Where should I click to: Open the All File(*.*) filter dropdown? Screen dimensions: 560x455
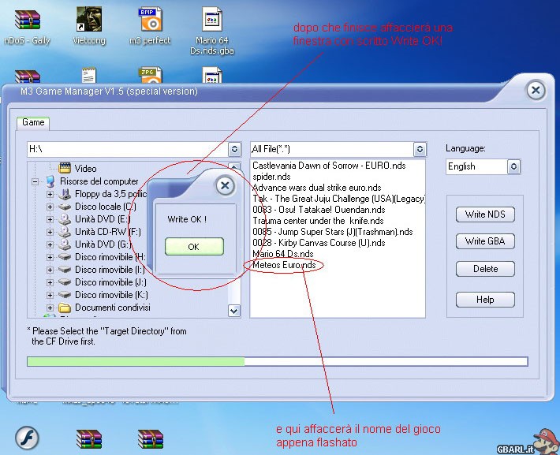(420, 149)
